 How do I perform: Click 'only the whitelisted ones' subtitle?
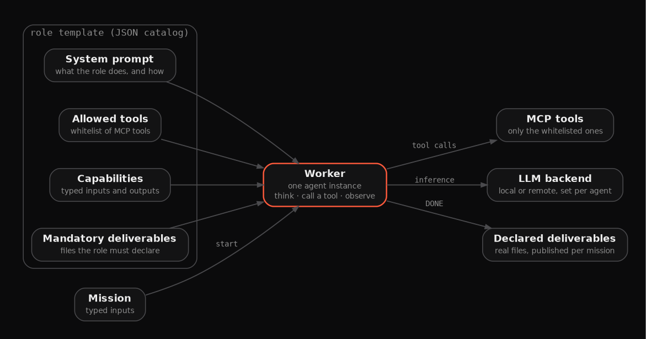click(x=555, y=131)
